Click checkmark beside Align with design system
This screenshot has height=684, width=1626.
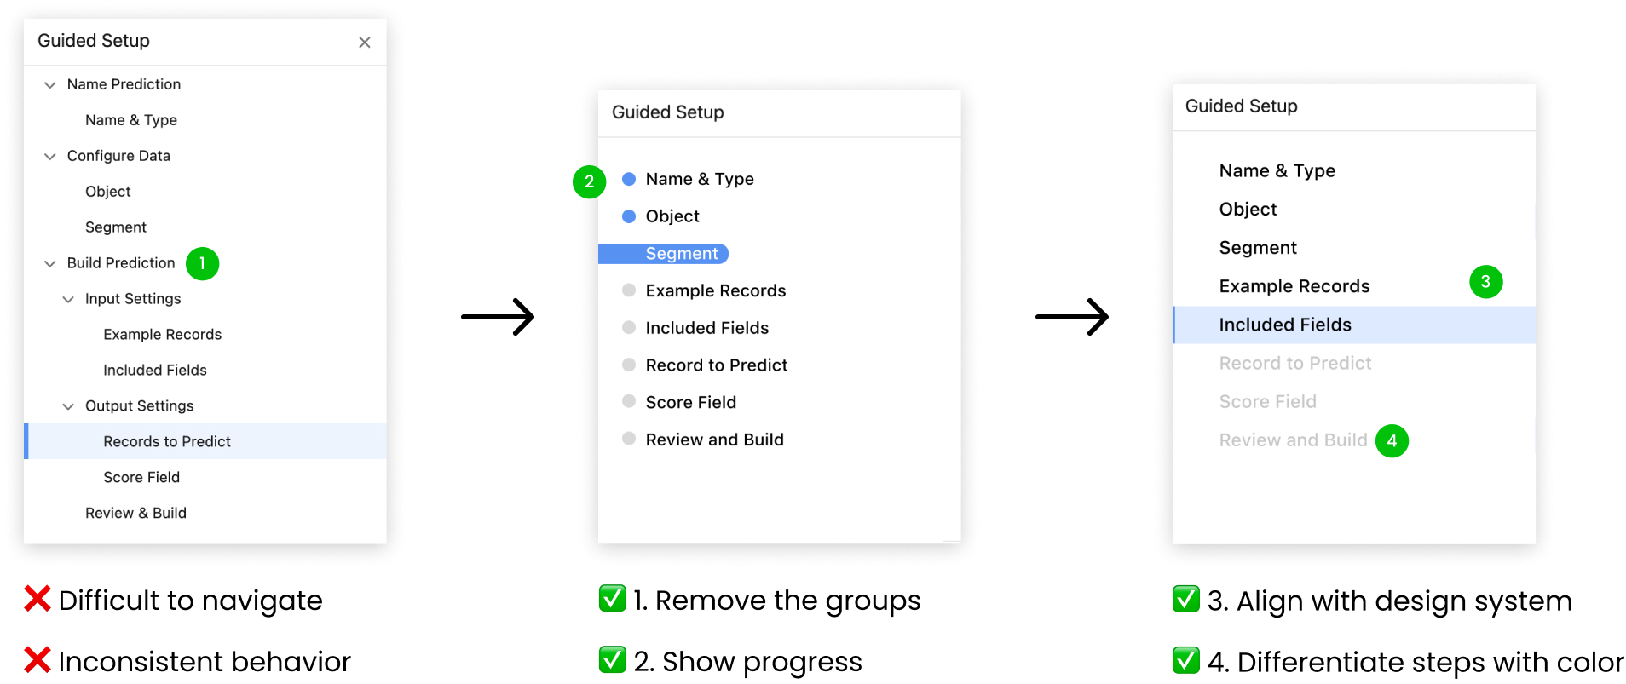[x=1185, y=599]
